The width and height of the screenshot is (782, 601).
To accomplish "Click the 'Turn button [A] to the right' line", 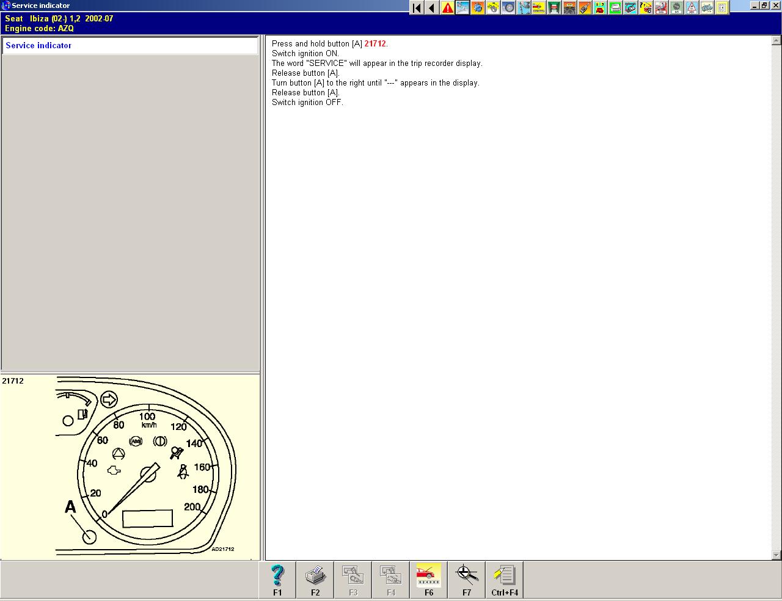I will pyautogui.click(x=376, y=83).
